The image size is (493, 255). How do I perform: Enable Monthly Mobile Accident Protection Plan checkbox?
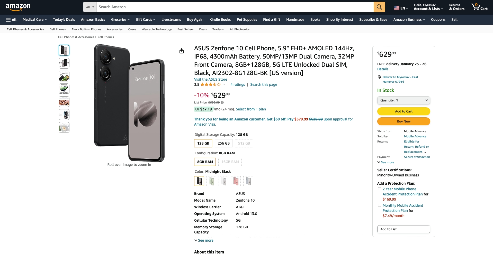click(379, 205)
